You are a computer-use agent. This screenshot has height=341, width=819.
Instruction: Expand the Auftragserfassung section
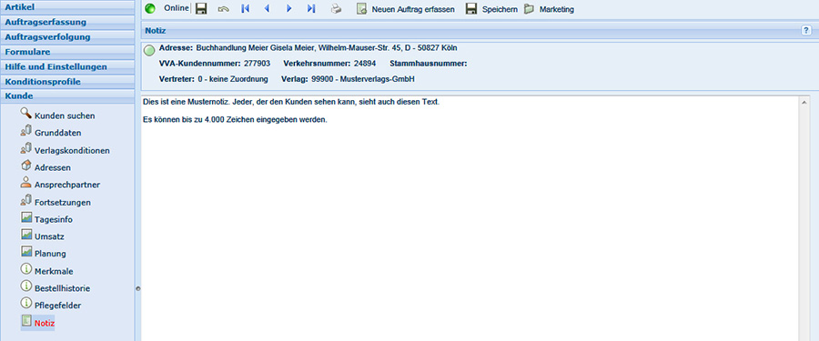point(66,22)
